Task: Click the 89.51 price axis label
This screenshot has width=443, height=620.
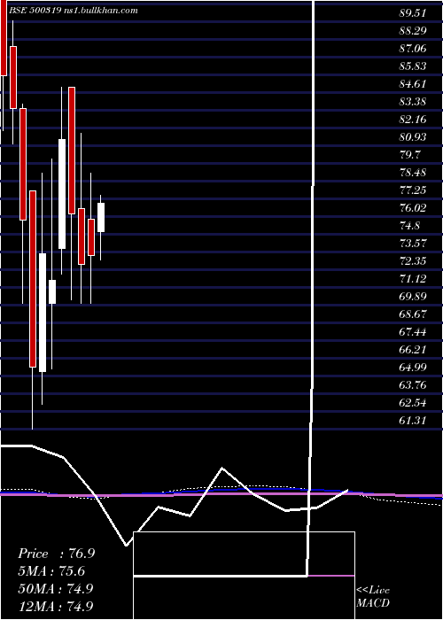Action: pyautogui.click(x=413, y=13)
